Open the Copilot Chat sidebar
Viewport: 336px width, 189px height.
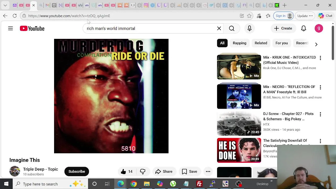325,16
